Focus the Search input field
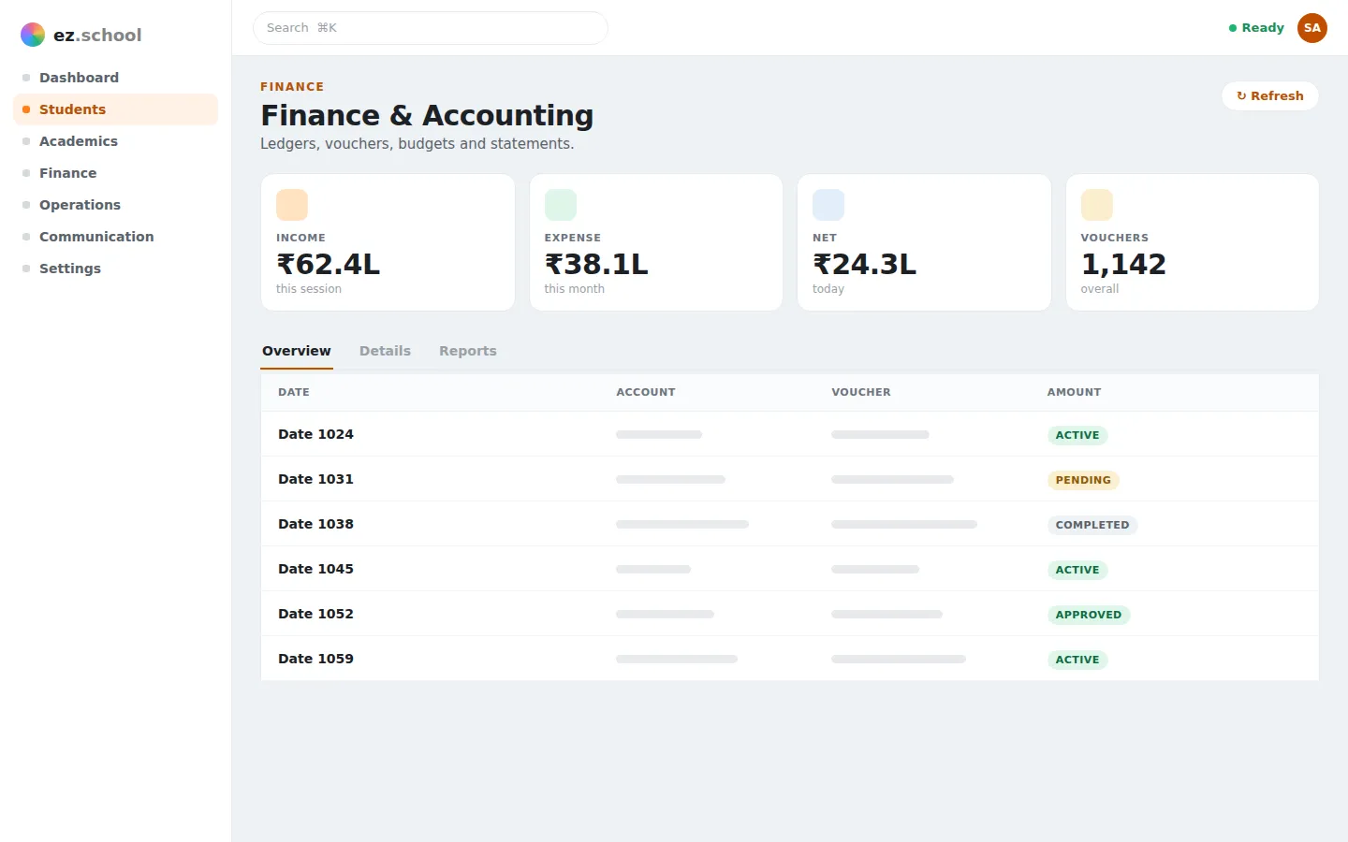Screen dimensions: 1348x842 coord(431,28)
